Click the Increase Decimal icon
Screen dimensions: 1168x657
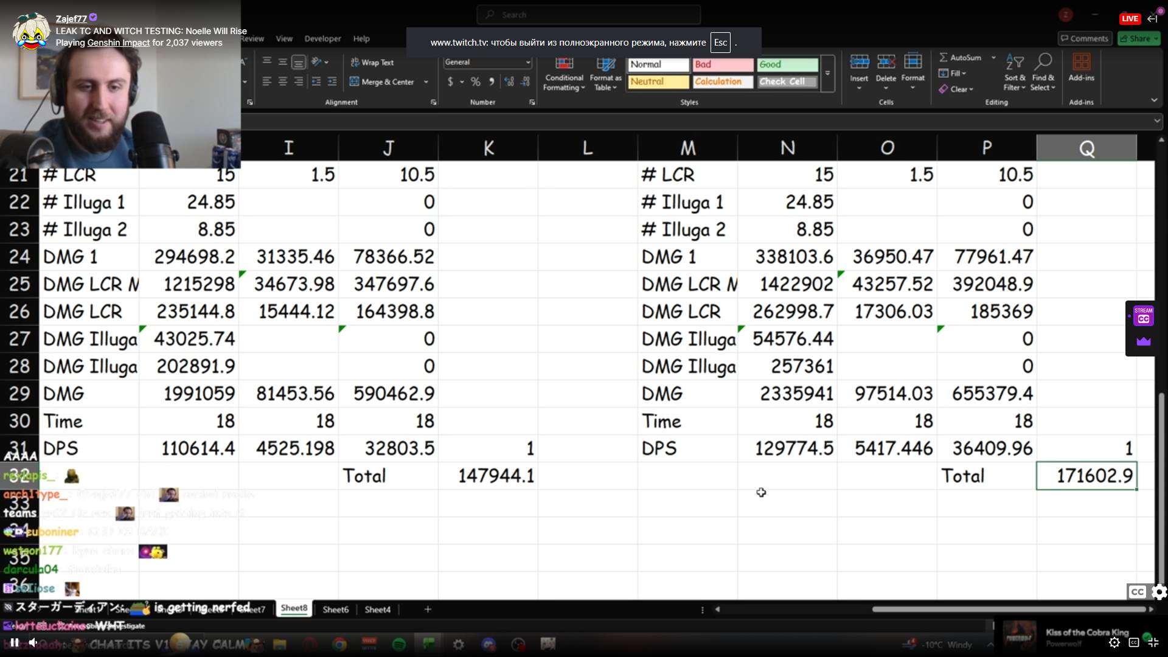[x=509, y=82]
